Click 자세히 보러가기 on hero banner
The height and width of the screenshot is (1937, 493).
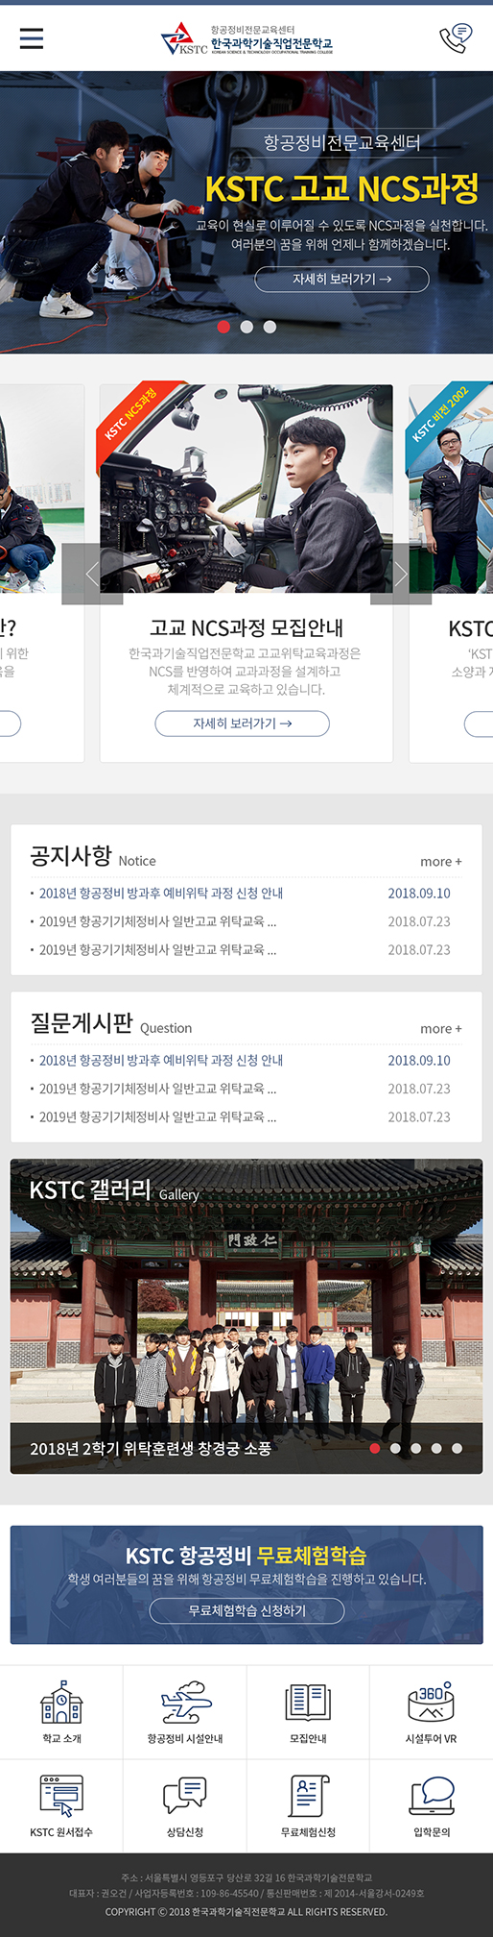point(341,279)
